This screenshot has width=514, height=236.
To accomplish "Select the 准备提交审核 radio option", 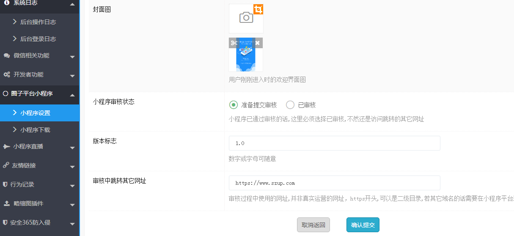I will (x=233, y=105).
